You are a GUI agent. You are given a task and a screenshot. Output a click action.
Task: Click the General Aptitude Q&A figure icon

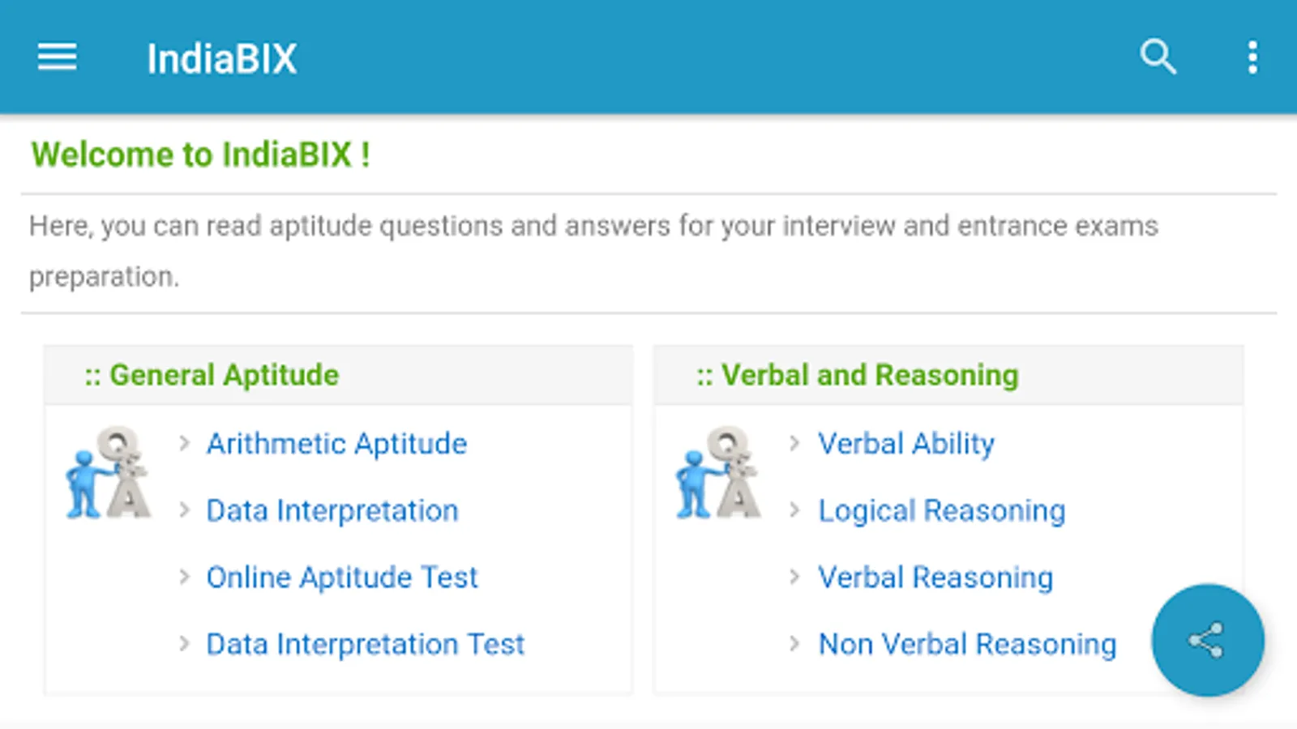pos(109,473)
